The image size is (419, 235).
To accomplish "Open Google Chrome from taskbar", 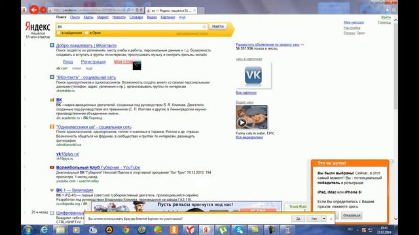I will point(125,230).
